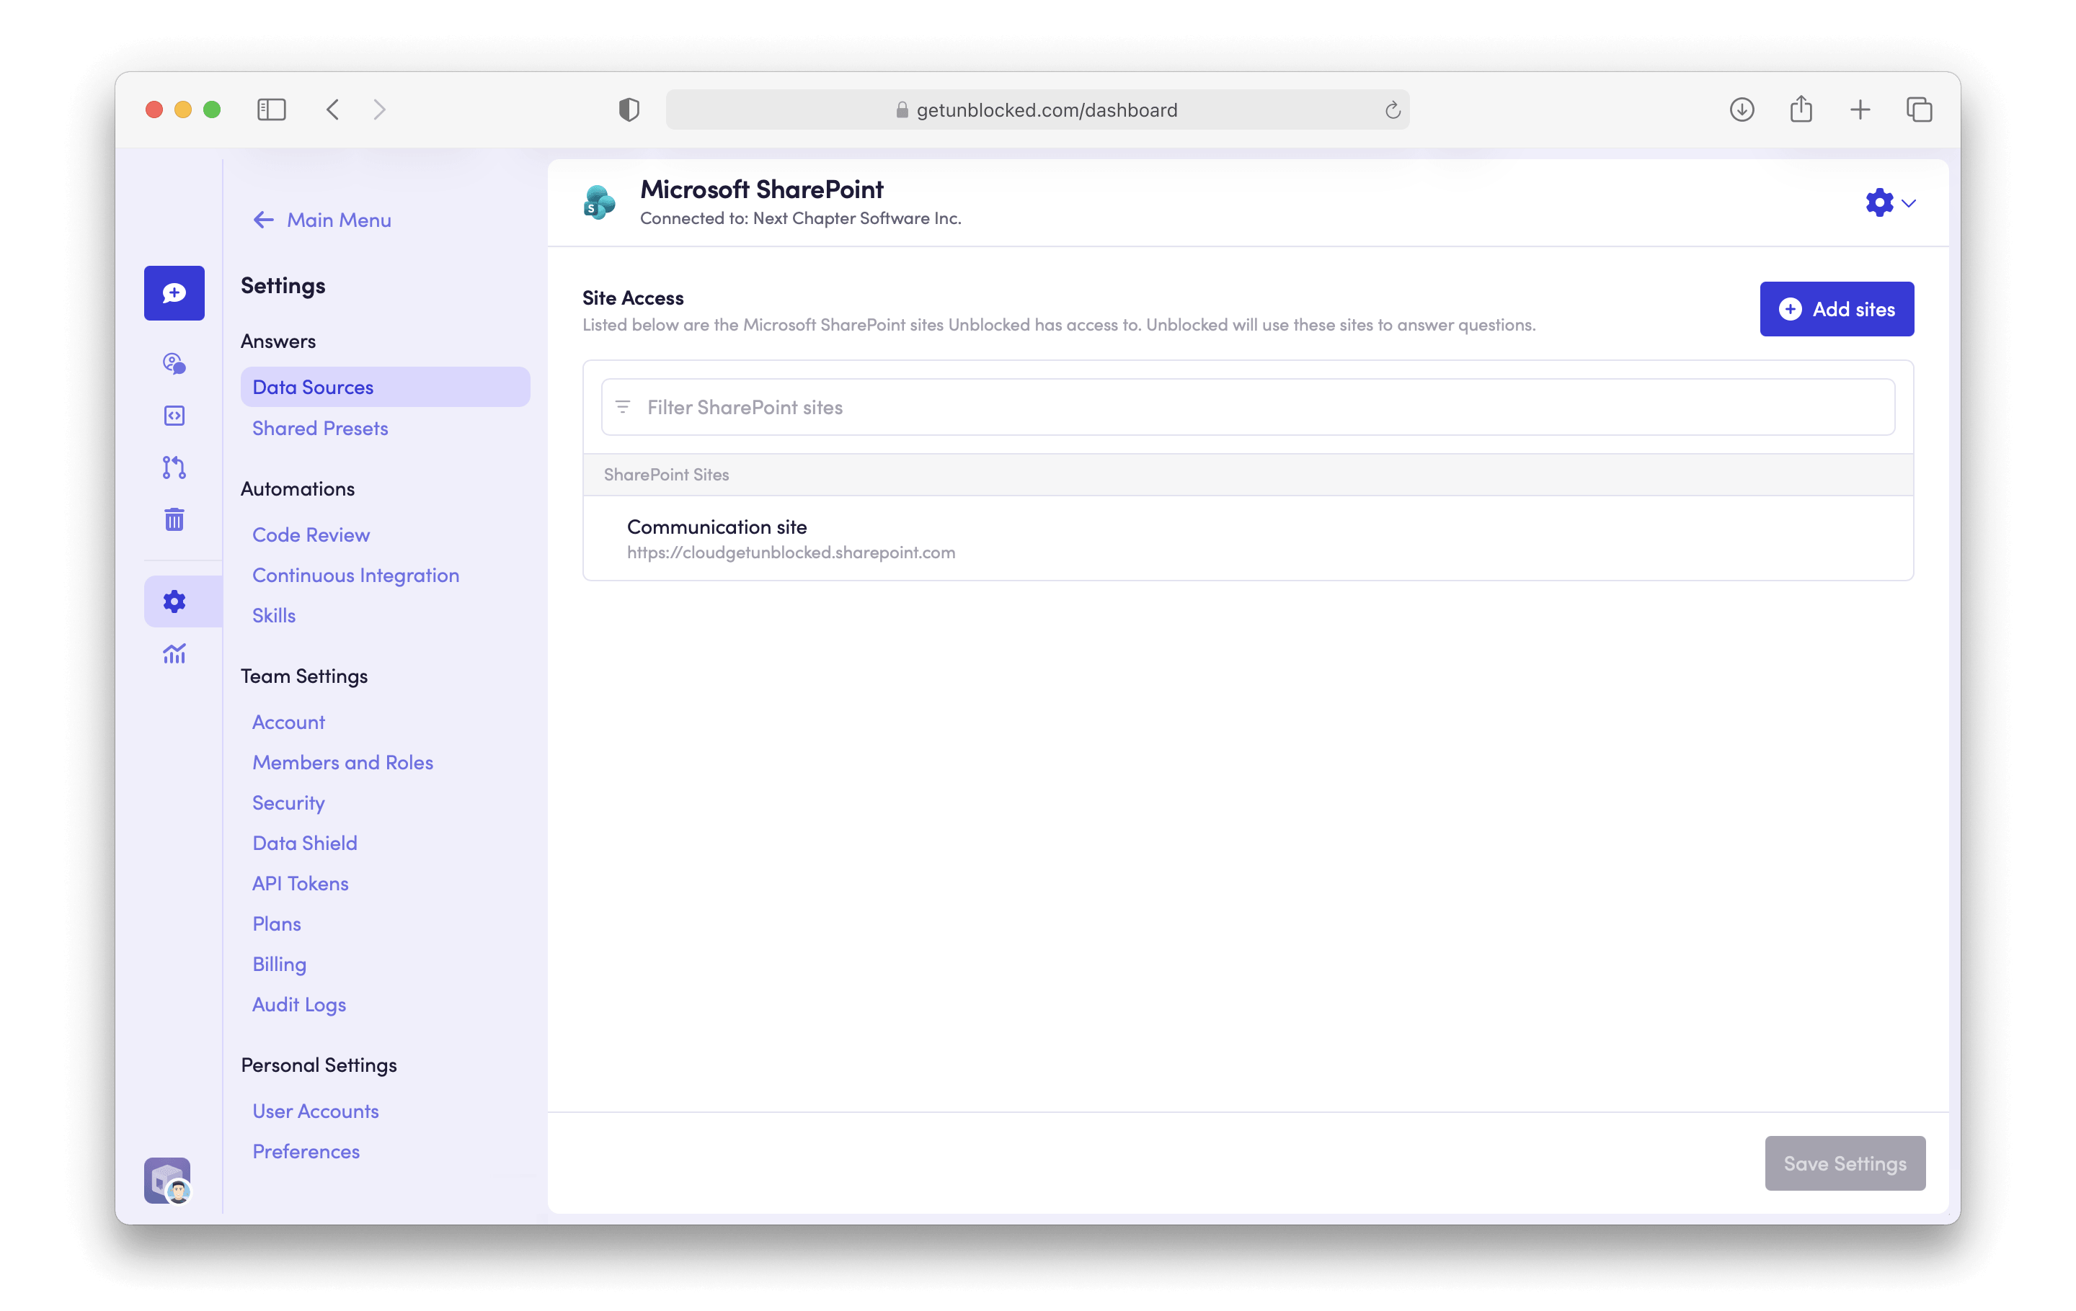Select Data Sources in settings menu
The image size is (2076, 1311).
pyautogui.click(x=386, y=387)
